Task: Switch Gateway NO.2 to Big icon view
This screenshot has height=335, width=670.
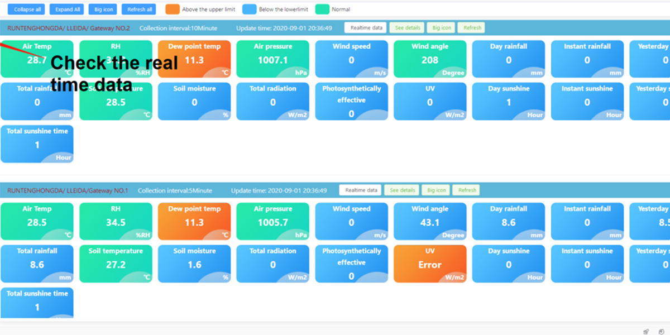Action: pos(441,28)
